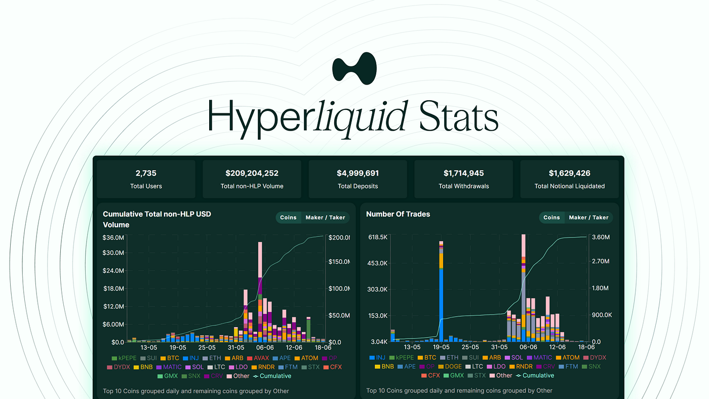Click the Total Users stat card
The image size is (709, 399).
(146, 179)
